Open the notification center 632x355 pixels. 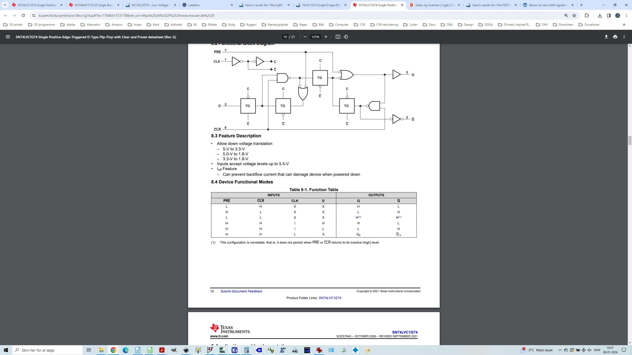[624, 350]
